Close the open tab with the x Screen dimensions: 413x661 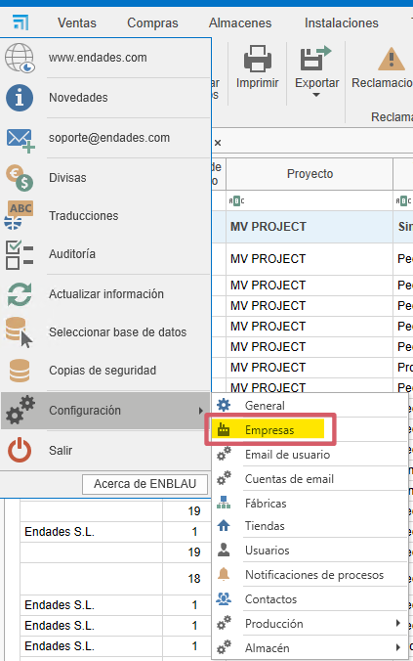click(218, 143)
